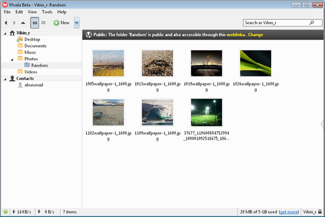This screenshot has width=325, height=217.
Task: Go back with the left arrow icon
Action: pos(6,22)
